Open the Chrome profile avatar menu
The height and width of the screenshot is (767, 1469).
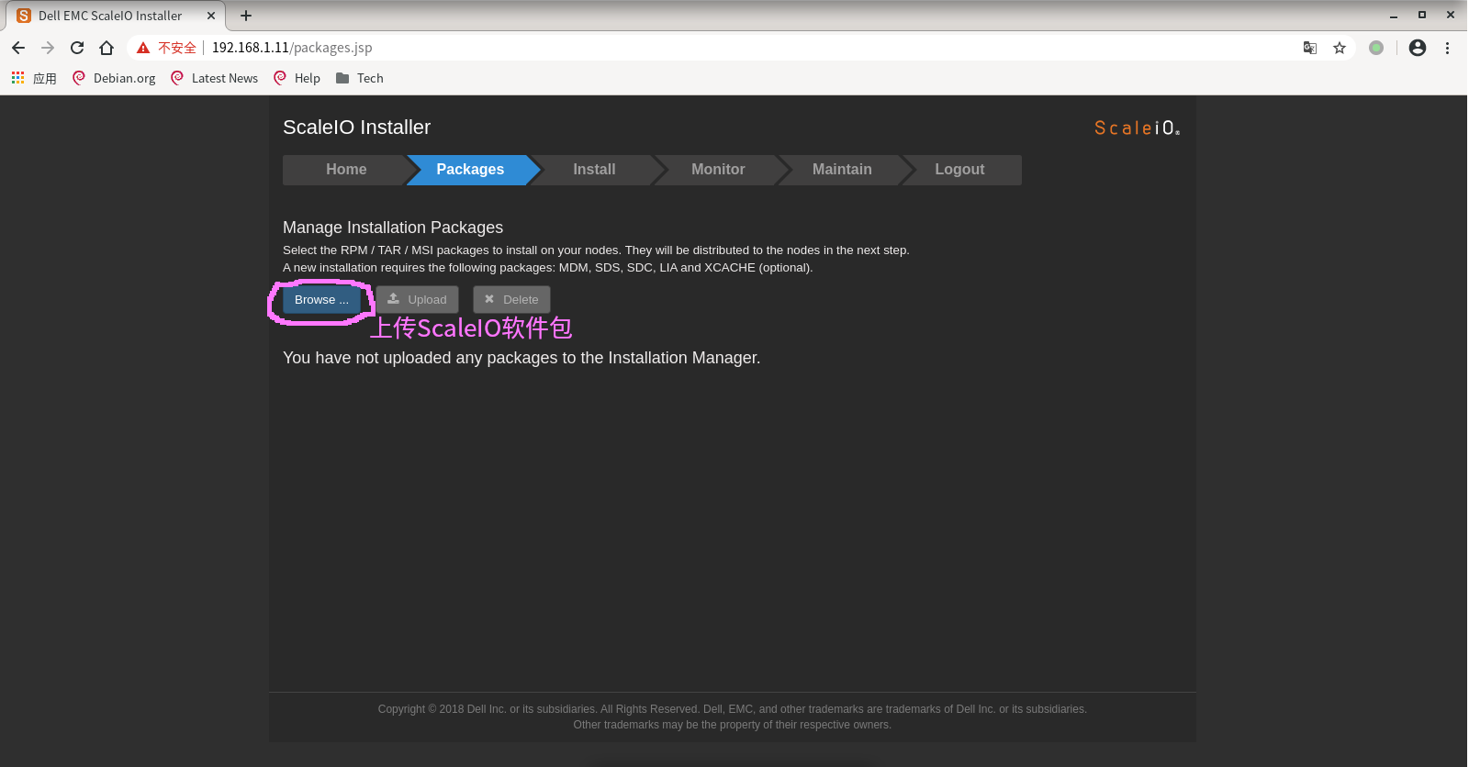point(1418,48)
